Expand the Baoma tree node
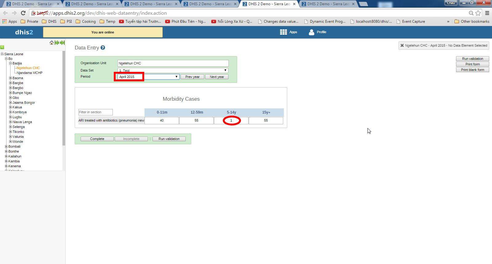 [10, 78]
